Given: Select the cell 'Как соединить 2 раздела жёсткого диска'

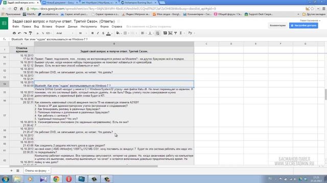Looking at the screenshot, I should point(114,144).
